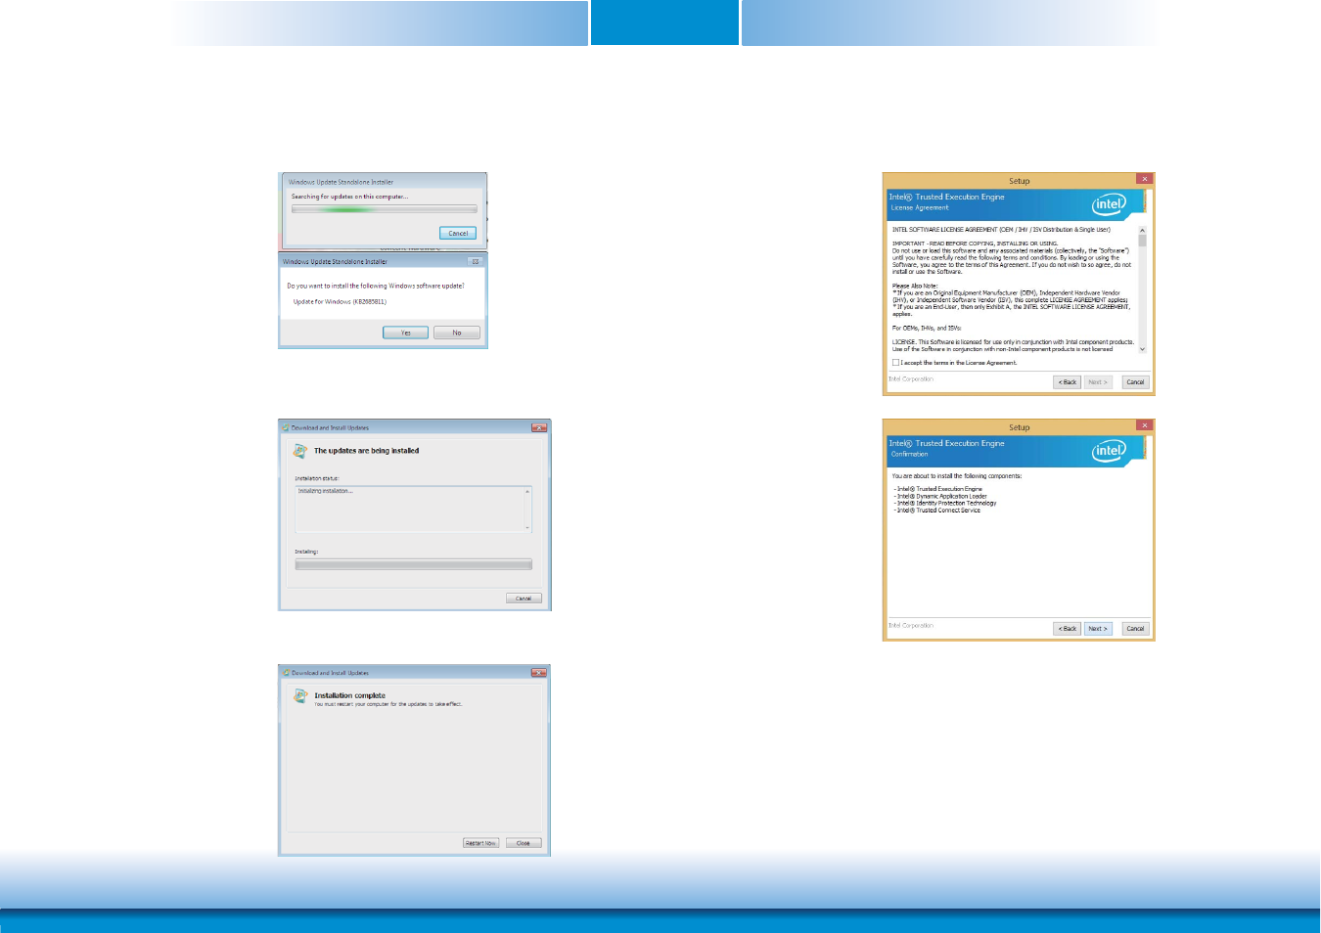The image size is (1321, 933).
Task: Click the Intel logo in Confirmation window
Action: coord(1109,450)
